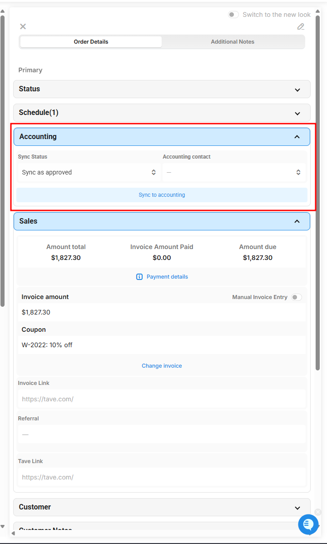Viewport: 327px width, 544px height.
Task: Open the Accounting contact dropdown
Action: coord(234,172)
